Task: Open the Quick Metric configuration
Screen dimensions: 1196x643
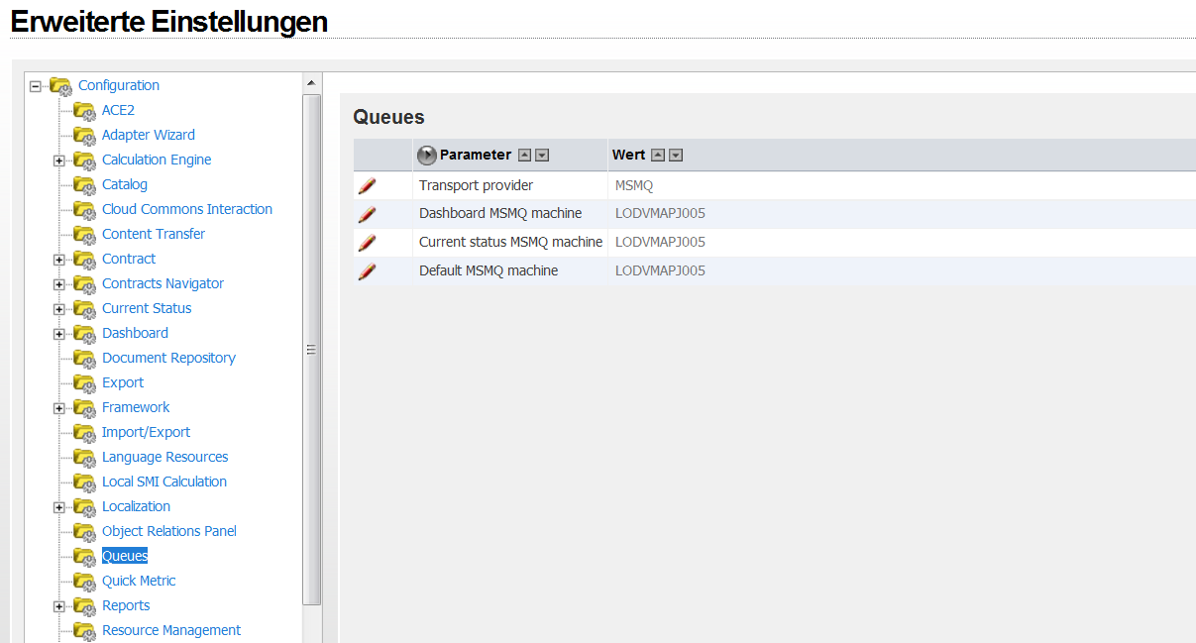Action: [x=139, y=581]
